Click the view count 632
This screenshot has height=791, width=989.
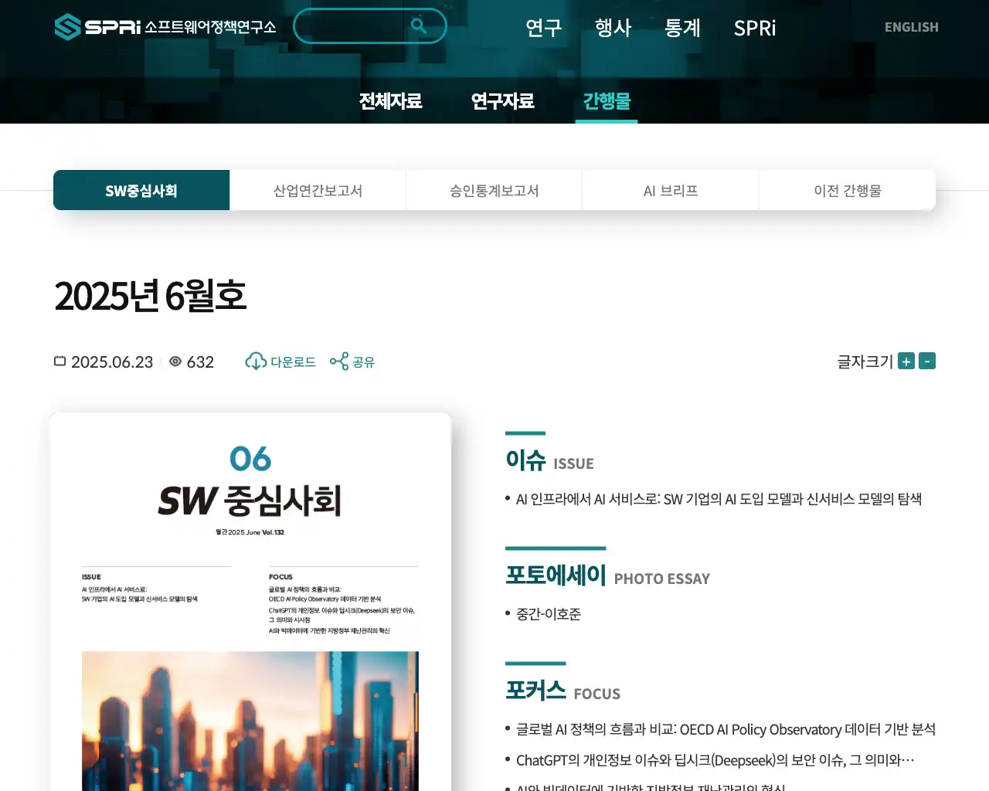pos(200,362)
